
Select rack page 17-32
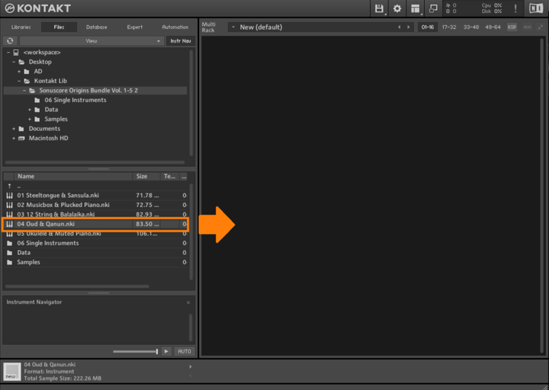pos(449,27)
